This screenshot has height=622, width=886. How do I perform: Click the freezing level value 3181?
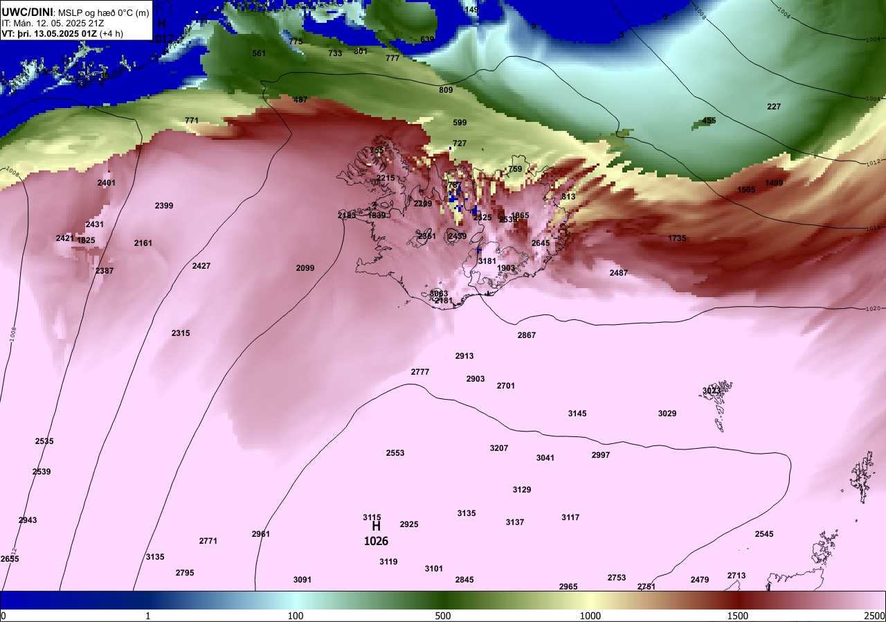pos(487,261)
